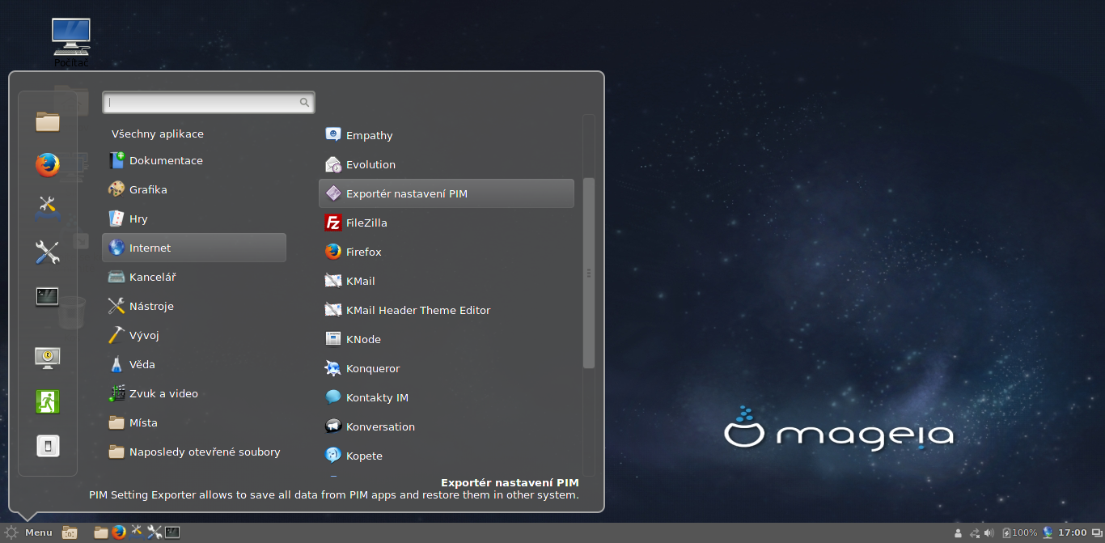This screenshot has height=543, width=1105.
Task: Open Naposledy otevřené soubory category
Action: tap(194, 452)
